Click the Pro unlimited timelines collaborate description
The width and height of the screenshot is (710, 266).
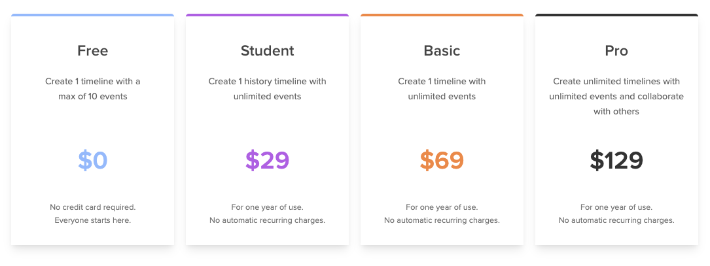tap(616, 97)
